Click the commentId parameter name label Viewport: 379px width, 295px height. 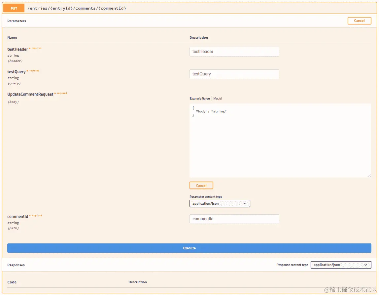[17, 217]
